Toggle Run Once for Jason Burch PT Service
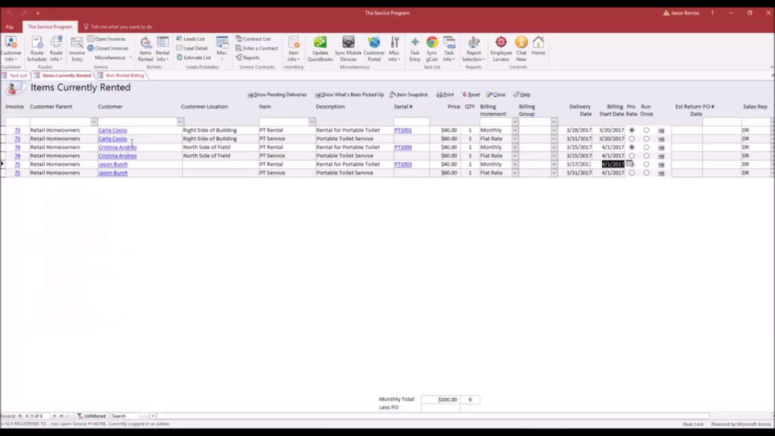Viewport: 775px width, 436px height. [646, 173]
